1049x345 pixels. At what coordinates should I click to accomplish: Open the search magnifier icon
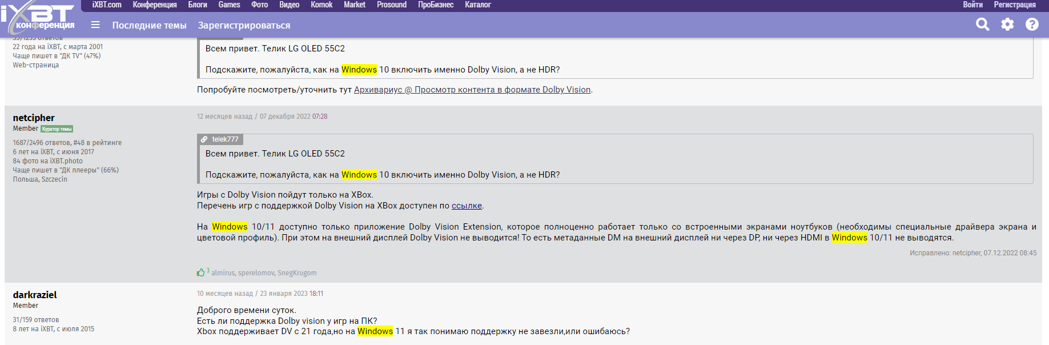point(982,25)
